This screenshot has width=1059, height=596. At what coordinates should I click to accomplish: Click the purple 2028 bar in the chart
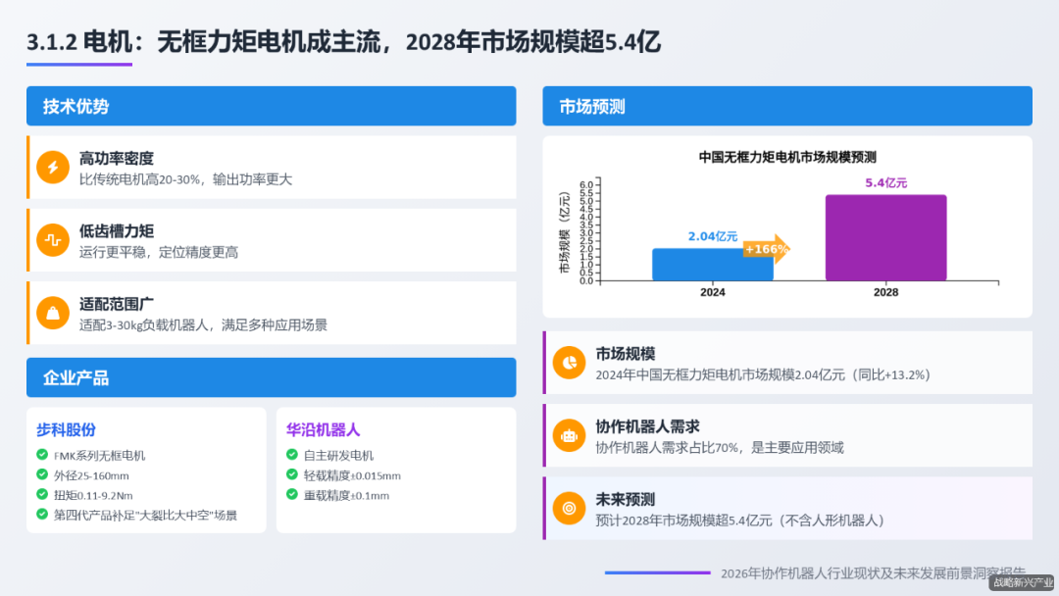coord(885,238)
